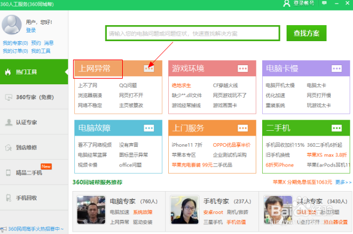Open 我的工具 link

pos(41,51)
